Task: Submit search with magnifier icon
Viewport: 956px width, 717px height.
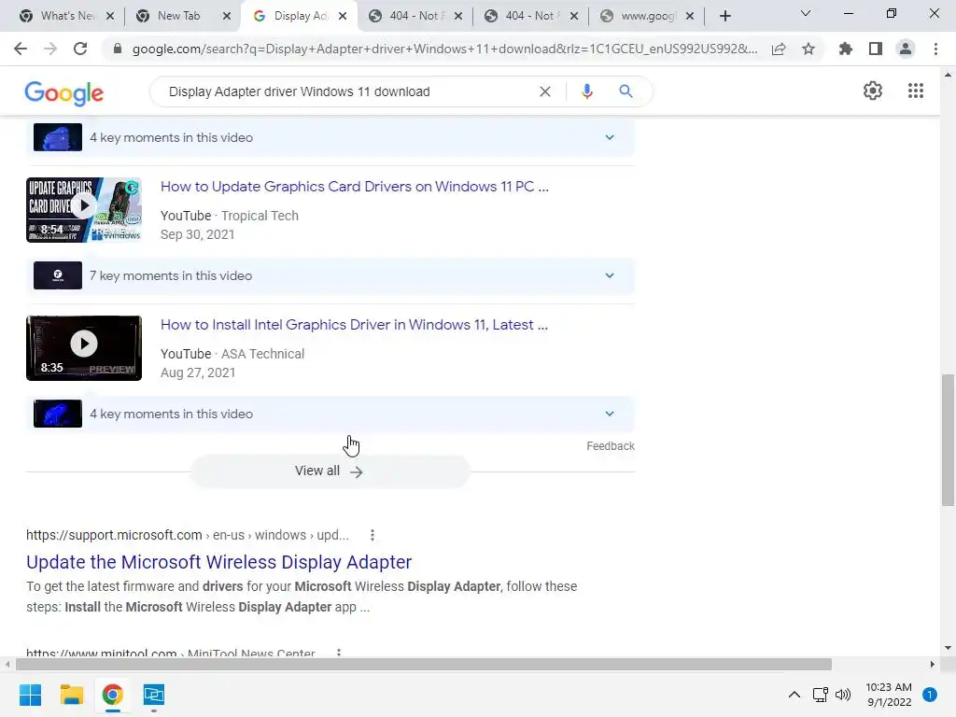Action: pos(626,91)
